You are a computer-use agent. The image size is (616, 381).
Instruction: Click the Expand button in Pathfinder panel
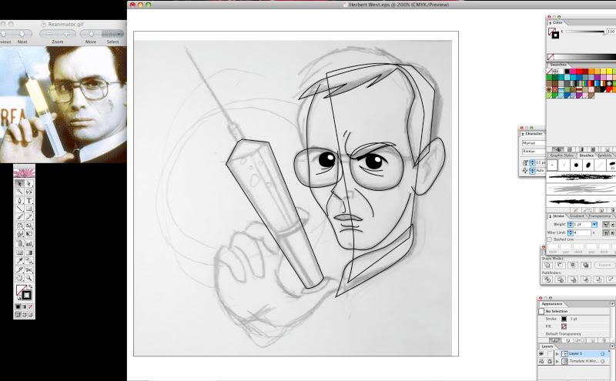pos(604,265)
